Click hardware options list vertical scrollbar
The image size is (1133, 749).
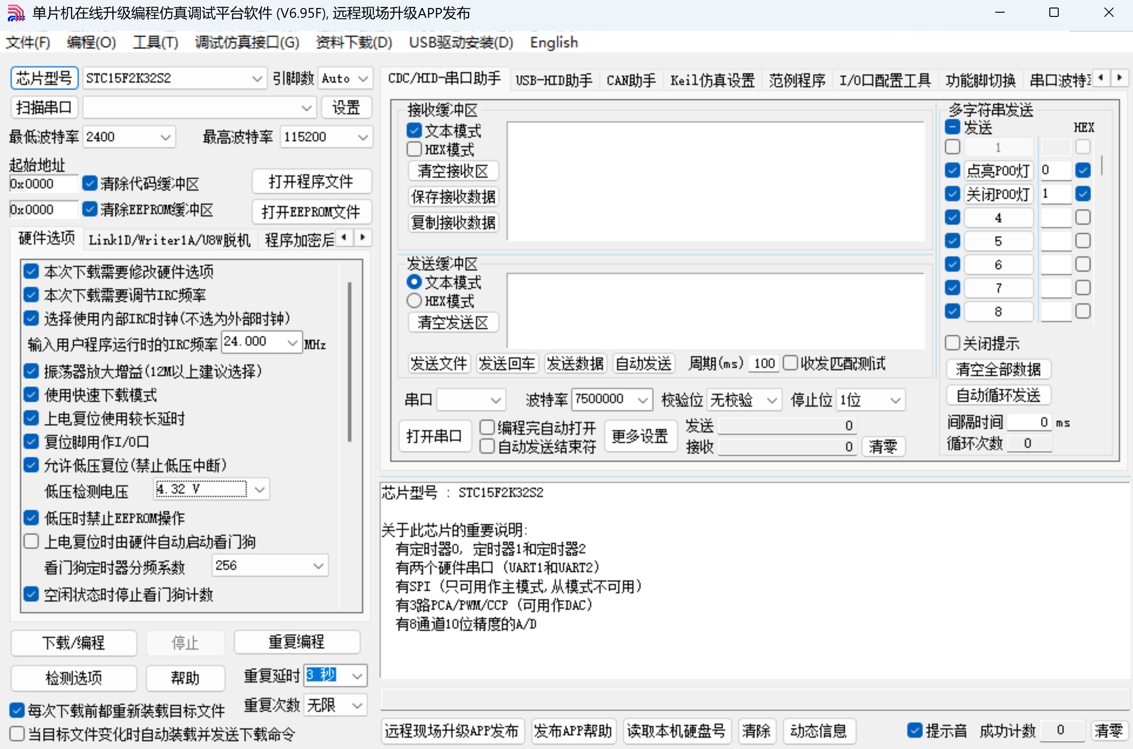click(350, 362)
